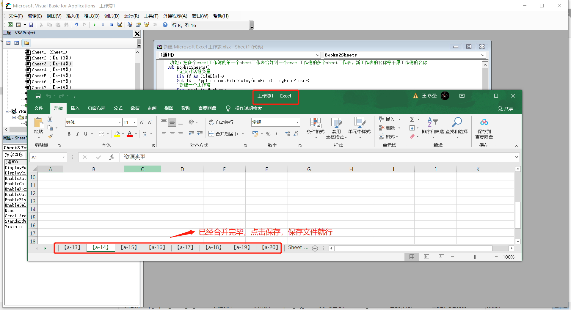Open Conditional Formatting in Excel ribbon
This screenshot has width=571, height=310.
point(316,128)
